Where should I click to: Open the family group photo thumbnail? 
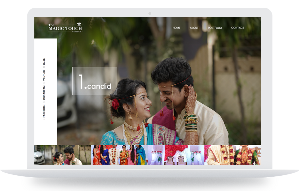(x=119, y=155)
